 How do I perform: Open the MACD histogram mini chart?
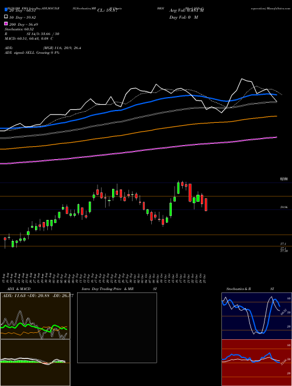pos(35,363)
